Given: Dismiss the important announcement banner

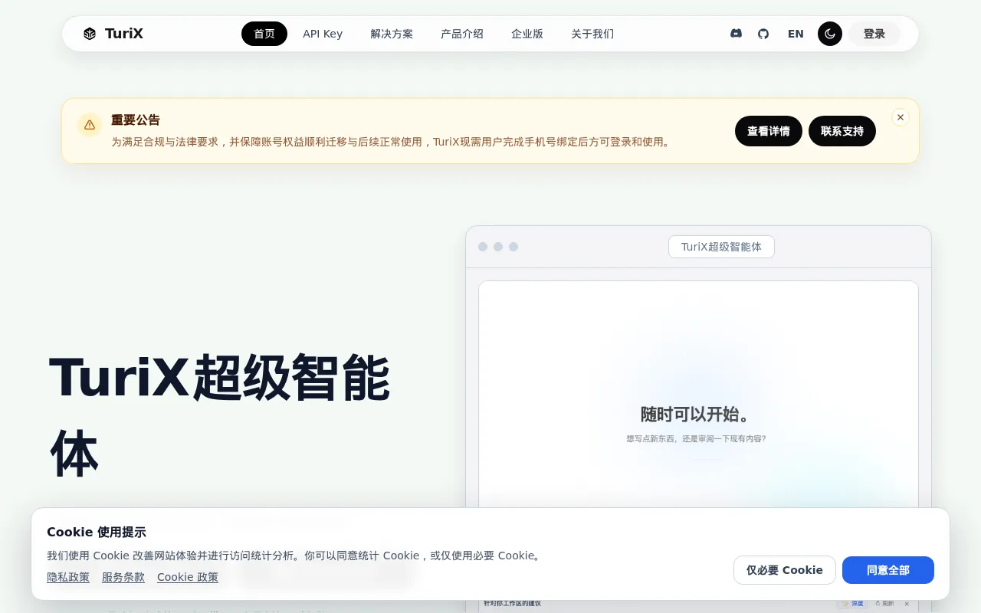Looking at the screenshot, I should click(x=901, y=117).
